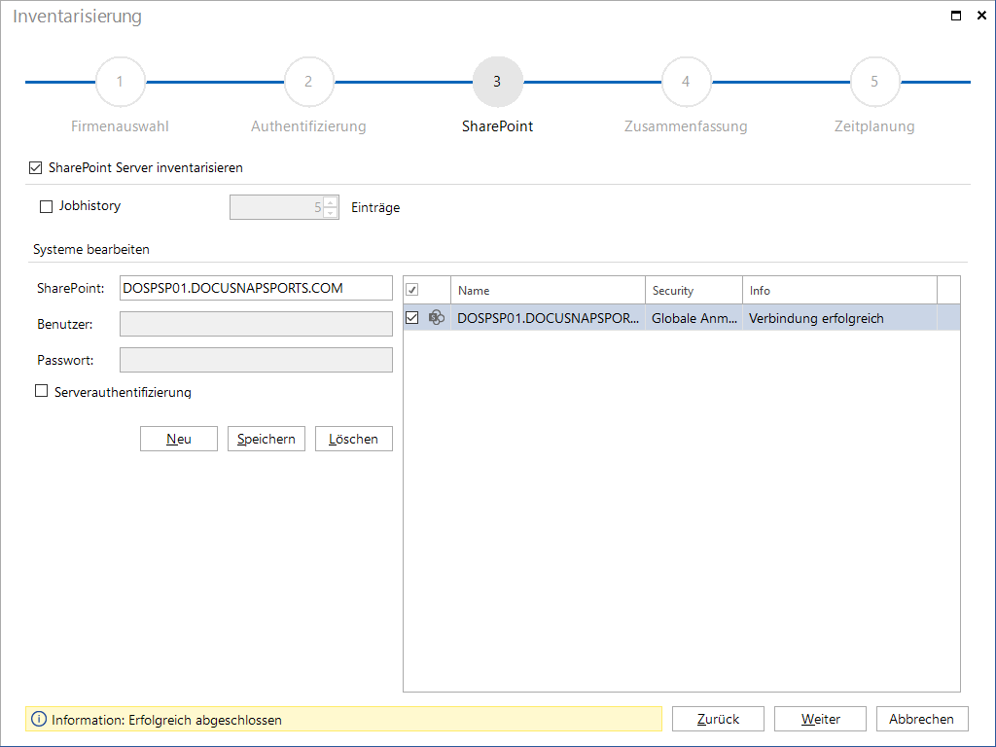Screen dimensions: 996x747
Task: Click the Zusammenfassung step label
Action: tap(686, 126)
